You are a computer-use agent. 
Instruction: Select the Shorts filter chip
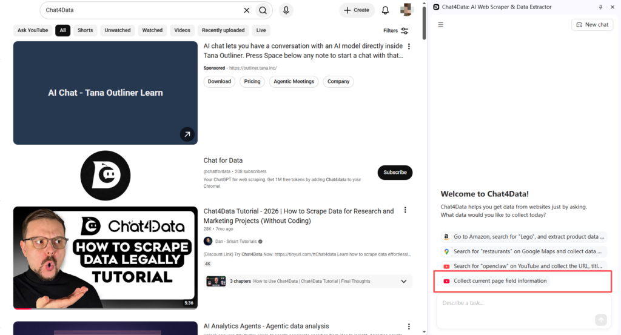(x=85, y=30)
